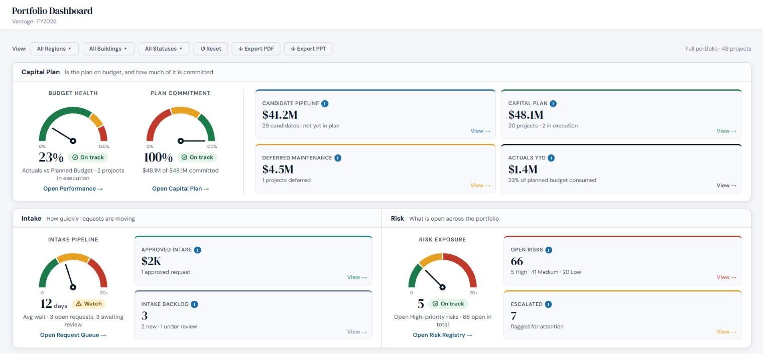Open Request Queue link
Viewport: 763px width, 354px height.
(73, 335)
